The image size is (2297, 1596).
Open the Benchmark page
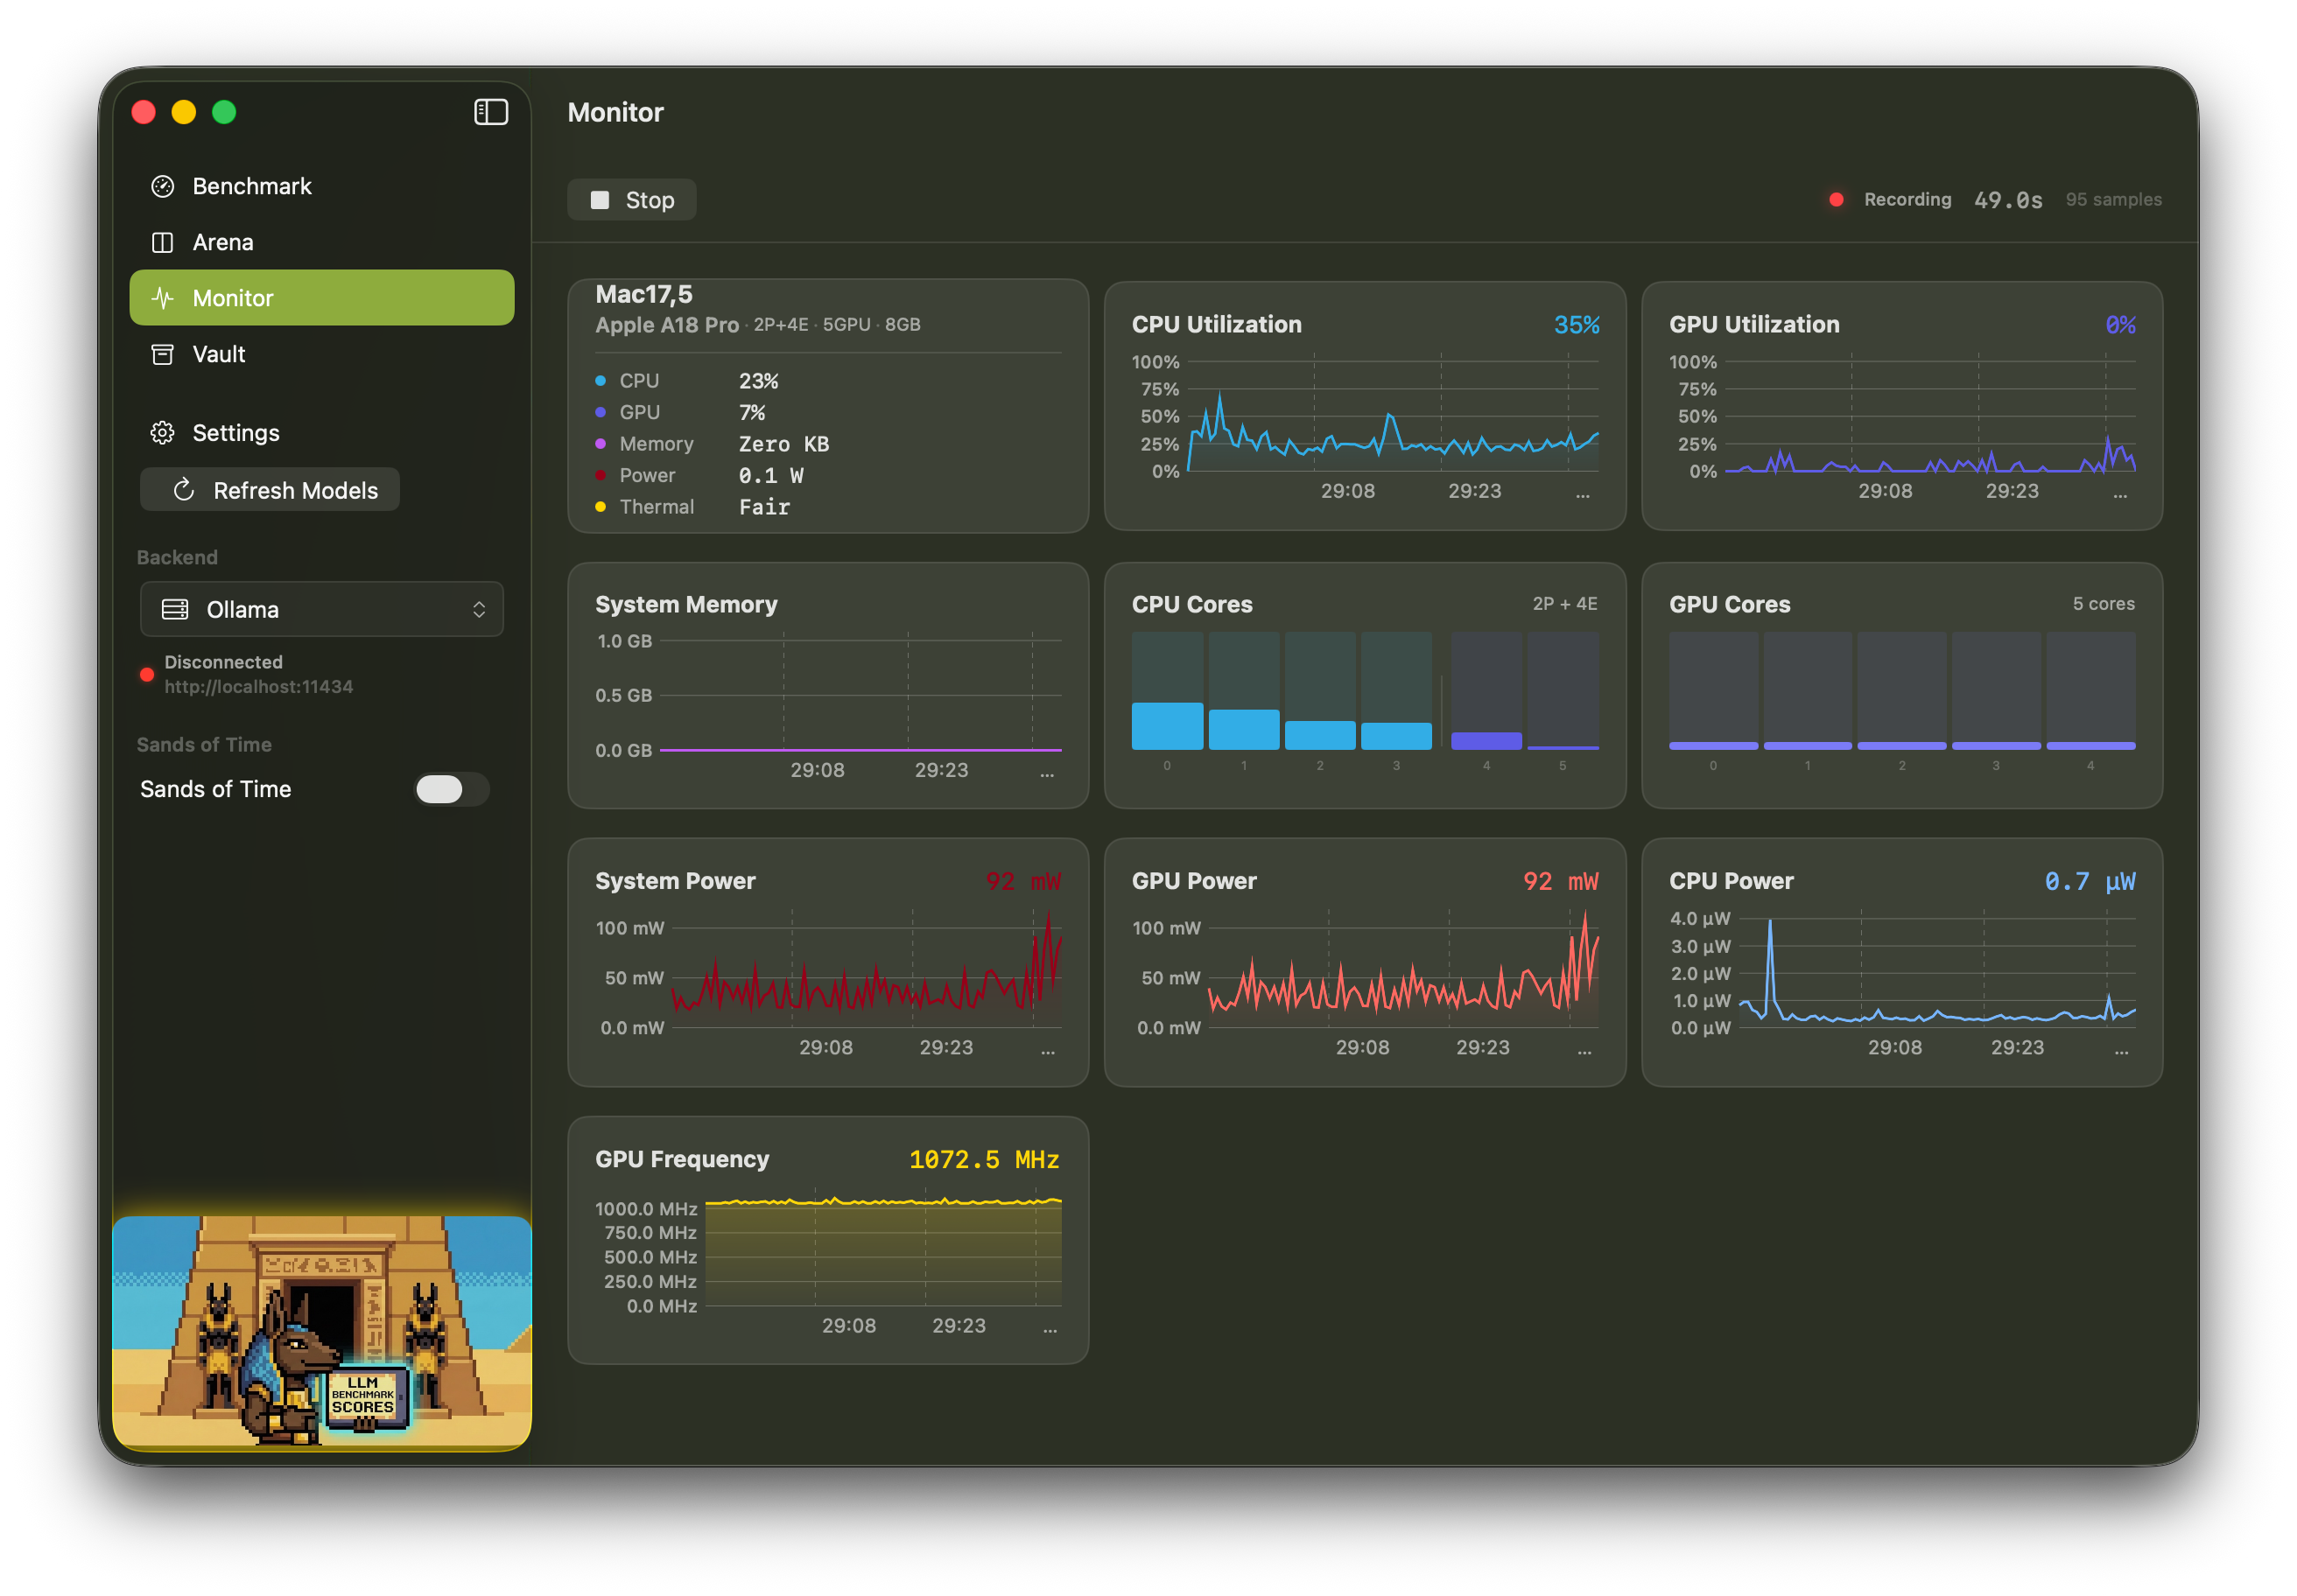[x=252, y=186]
